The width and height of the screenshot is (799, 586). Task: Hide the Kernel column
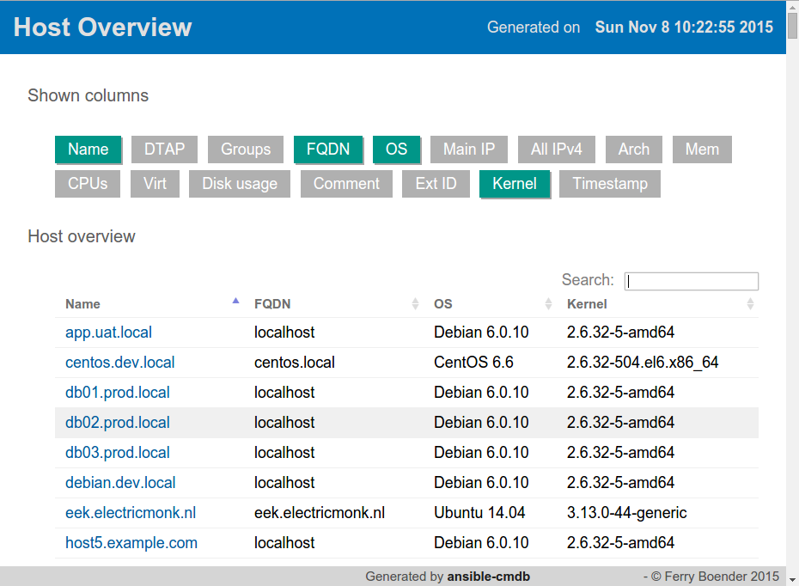click(x=515, y=183)
